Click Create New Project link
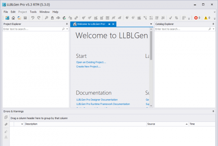Image resolution: width=218 pixels, height=146 pixels. coord(88,66)
